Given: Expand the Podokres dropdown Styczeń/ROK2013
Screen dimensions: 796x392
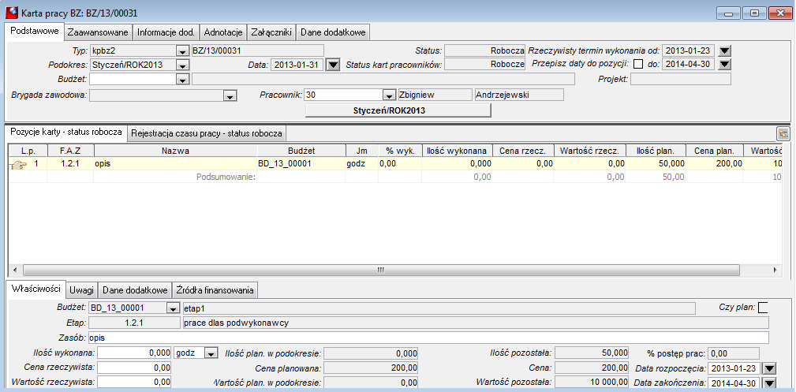Looking at the screenshot, I should 181,65.
